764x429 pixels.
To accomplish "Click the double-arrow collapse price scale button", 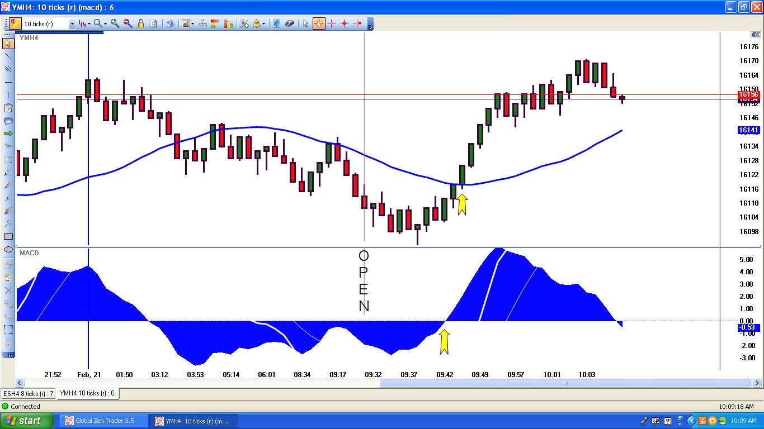I will [x=756, y=35].
